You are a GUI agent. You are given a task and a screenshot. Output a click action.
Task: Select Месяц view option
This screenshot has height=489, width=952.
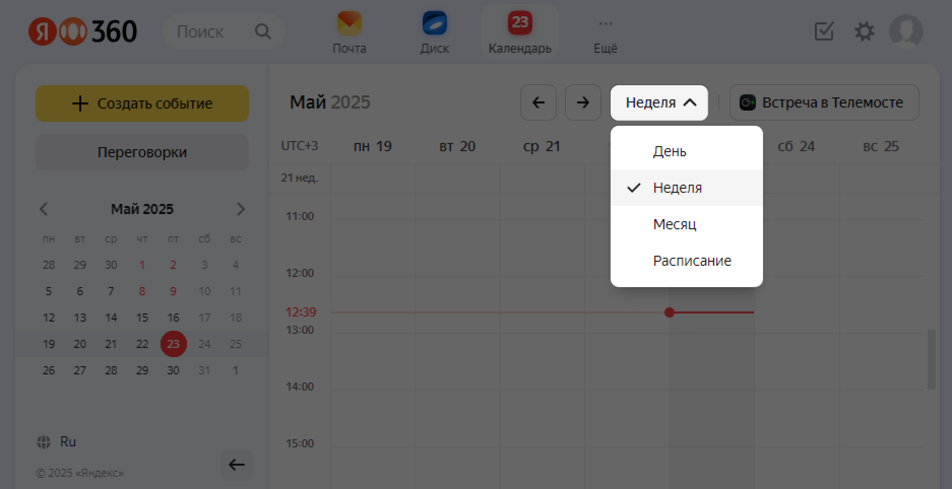(x=675, y=224)
